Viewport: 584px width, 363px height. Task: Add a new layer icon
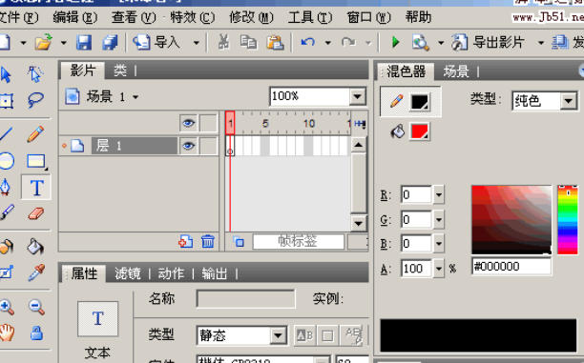185,241
